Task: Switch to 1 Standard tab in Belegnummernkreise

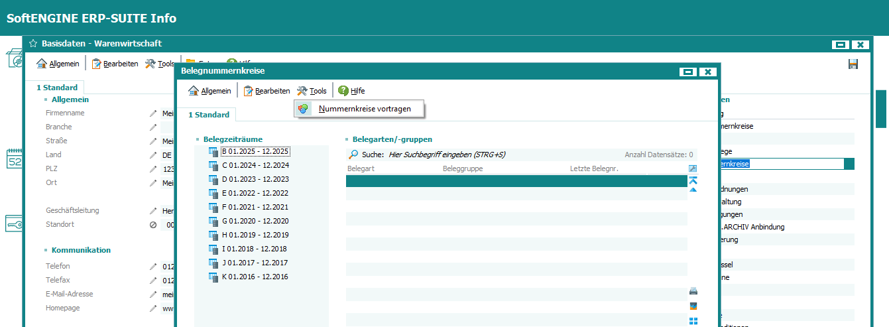Action: point(208,115)
